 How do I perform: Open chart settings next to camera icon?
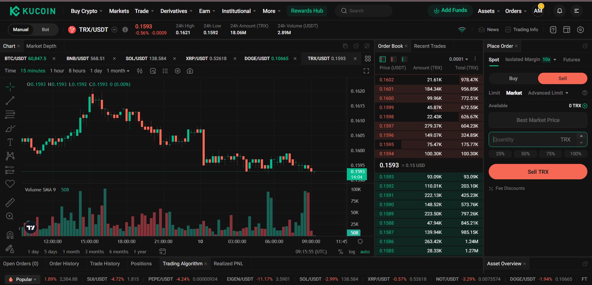point(178,71)
